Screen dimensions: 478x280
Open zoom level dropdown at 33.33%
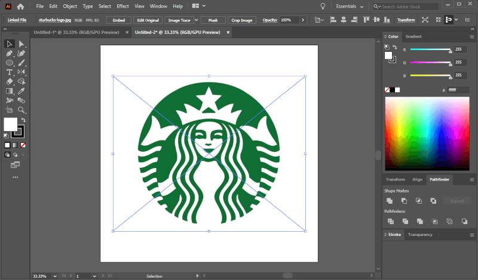click(55, 276)
